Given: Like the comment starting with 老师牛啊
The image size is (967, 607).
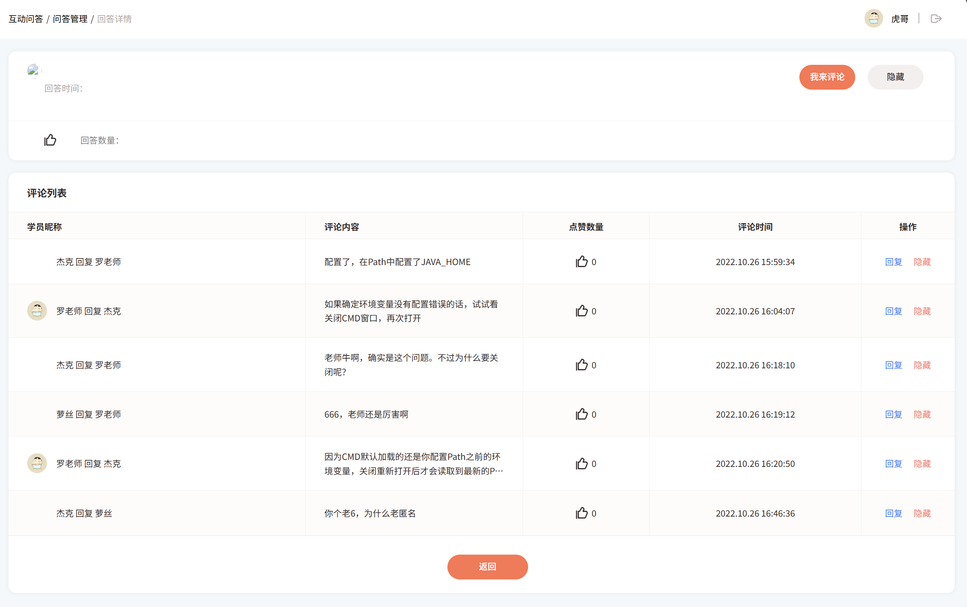Looking at the screenshot, I should pyautogui.click(x=581, y=365).
